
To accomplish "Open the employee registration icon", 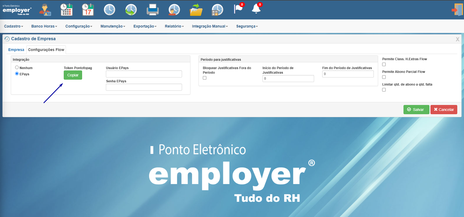I will click(x=45, y=10).
